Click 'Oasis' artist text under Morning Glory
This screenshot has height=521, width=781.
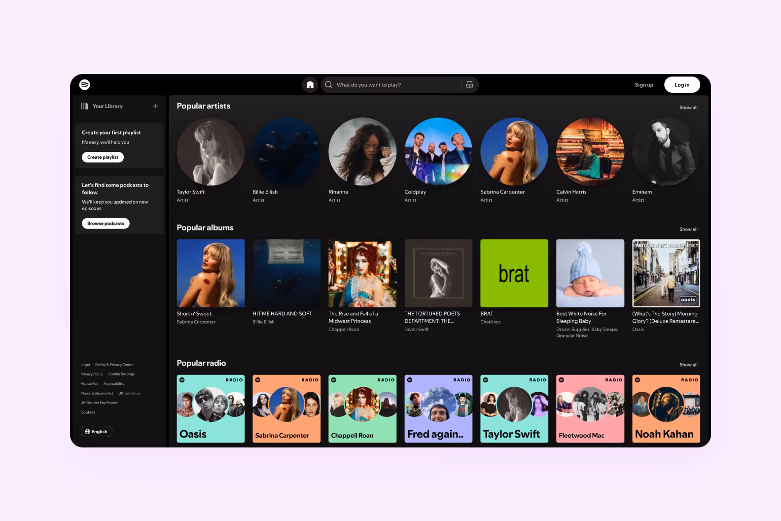[638, 330]
